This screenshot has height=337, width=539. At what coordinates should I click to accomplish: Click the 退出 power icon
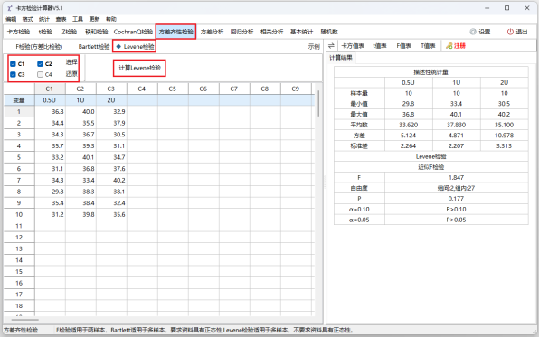pos(510,32)
